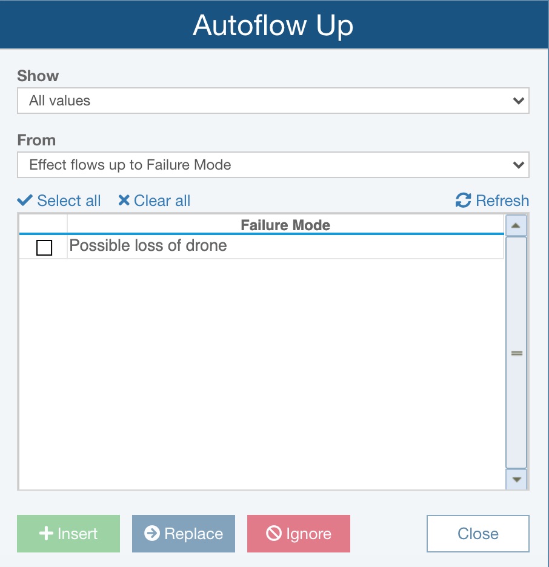Viewport: 549px width, 567px height.
Task: Click the Clear all link text
Action: point(162,201)
